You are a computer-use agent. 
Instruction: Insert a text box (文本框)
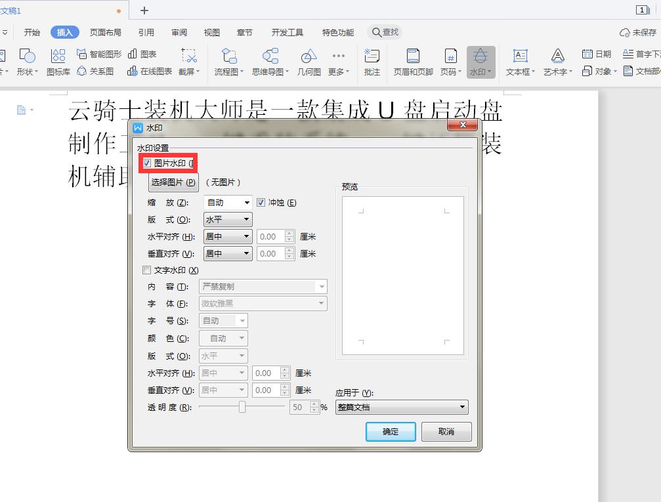coord(520,62)
